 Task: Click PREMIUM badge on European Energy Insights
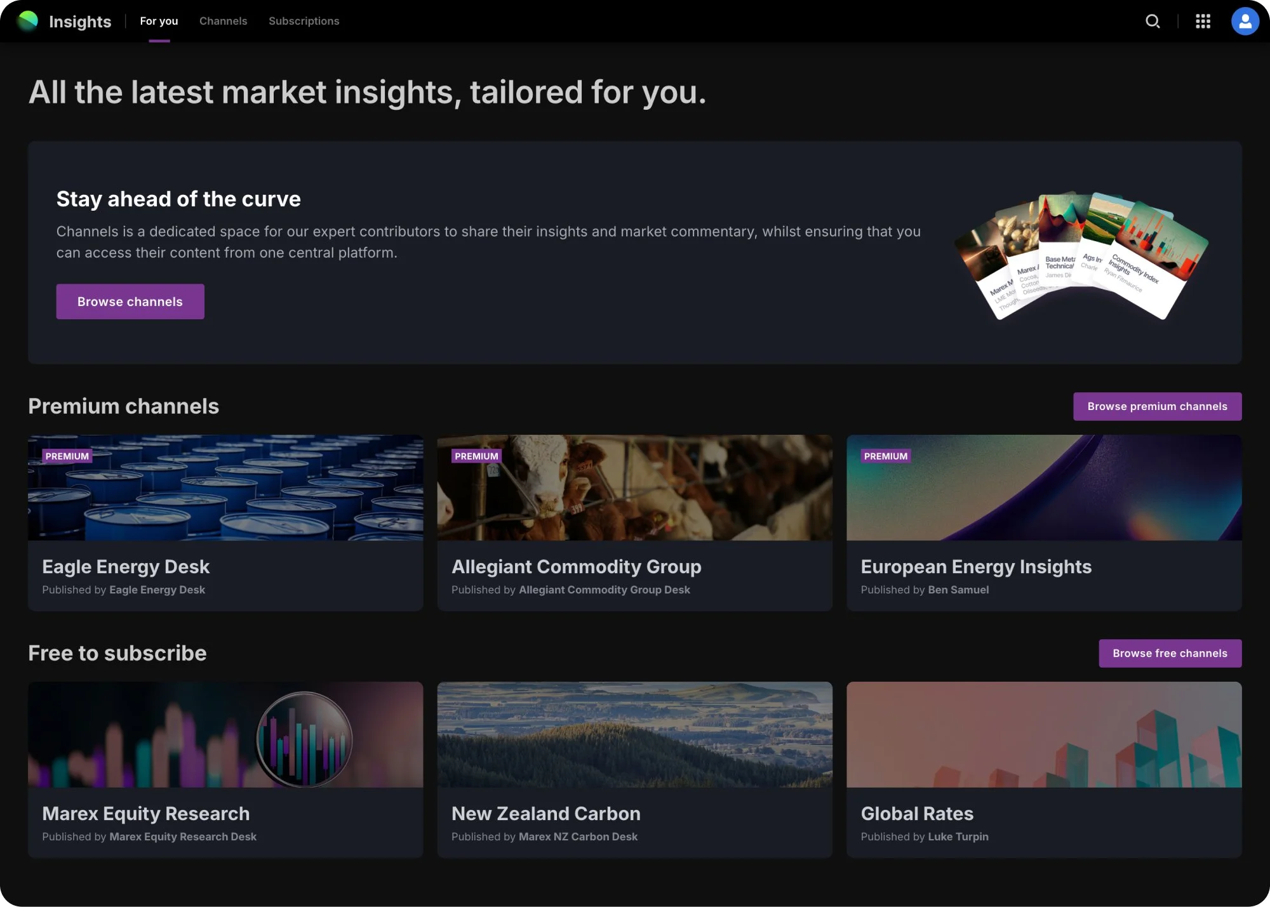(x=886, y=456)
